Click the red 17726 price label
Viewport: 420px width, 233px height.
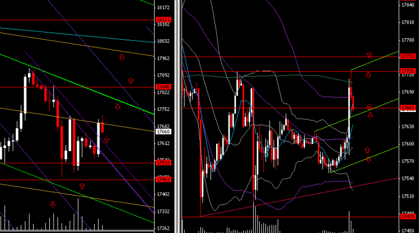tap(408, 71)
